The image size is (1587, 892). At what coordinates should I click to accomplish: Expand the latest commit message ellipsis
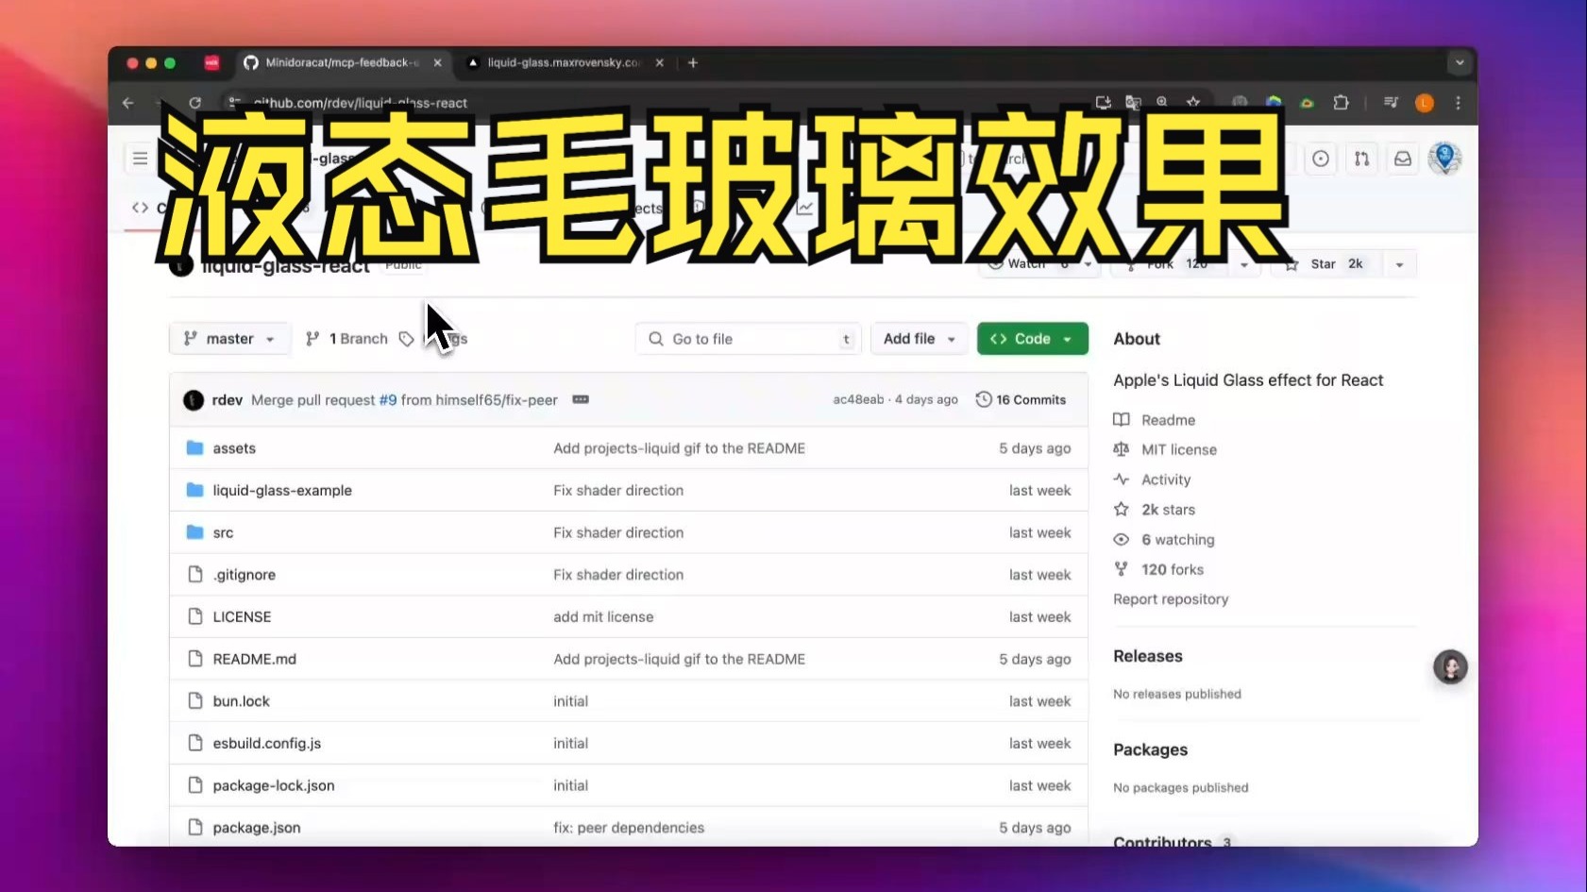(581, 399)
